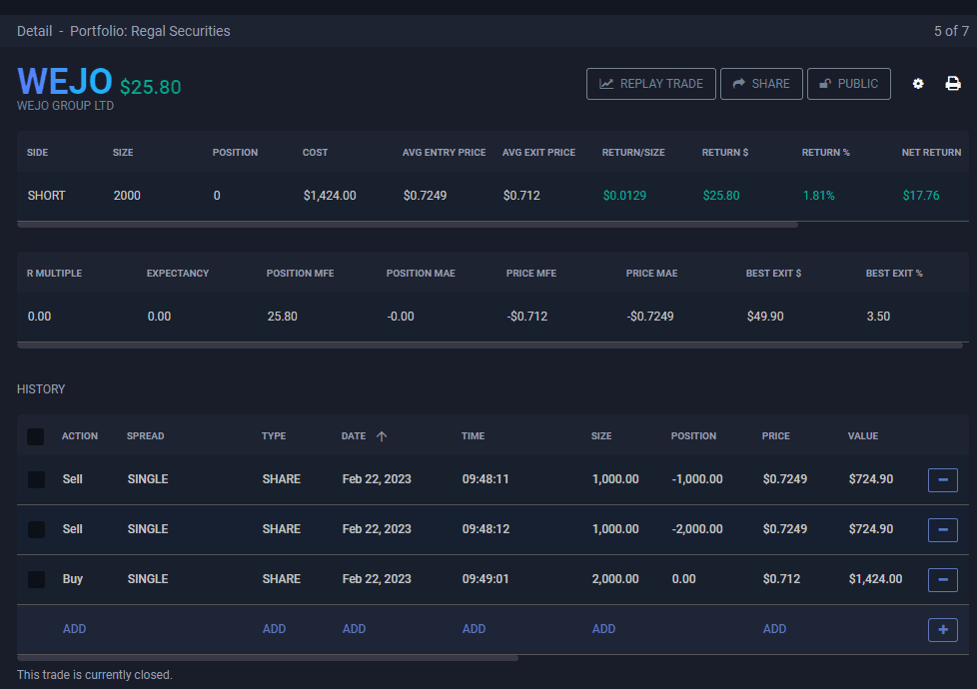Screen dimensions: 977x689
Task: Remove the Buy row with minus button
Action: point(942,580)
